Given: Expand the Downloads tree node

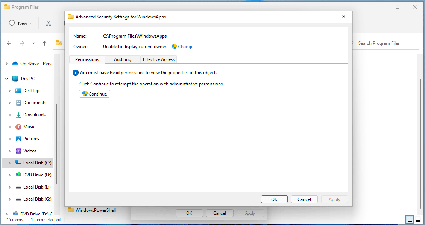Looking at the screenshot, I should [9, 115].
